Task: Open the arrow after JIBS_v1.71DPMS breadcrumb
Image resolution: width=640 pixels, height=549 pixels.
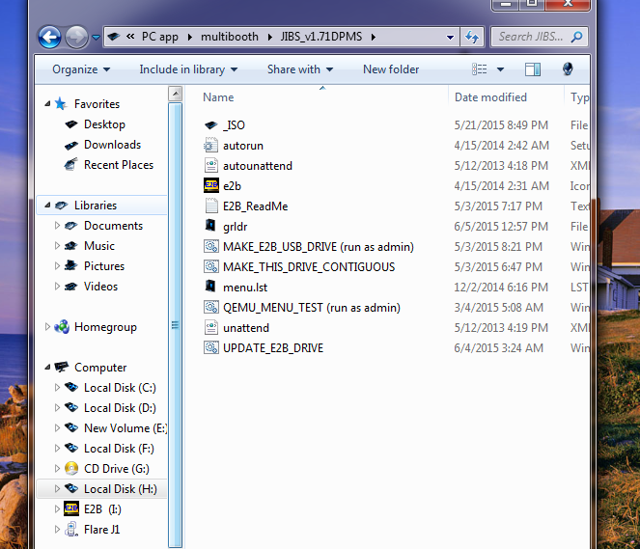Action: click(x=373, y=38)
